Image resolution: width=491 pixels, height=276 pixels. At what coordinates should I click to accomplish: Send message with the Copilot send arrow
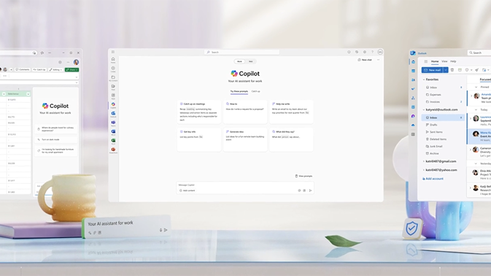coord(311,190)
